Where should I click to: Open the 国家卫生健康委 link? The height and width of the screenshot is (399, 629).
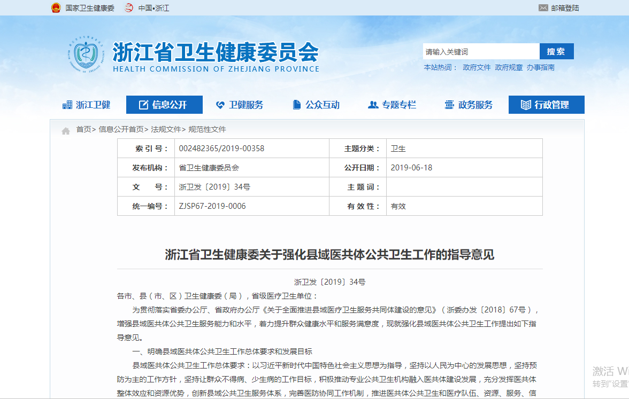click(x=90, y=8)
